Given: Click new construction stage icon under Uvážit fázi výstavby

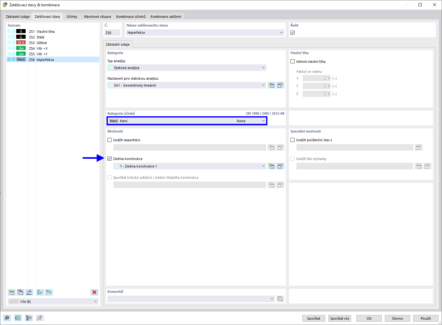Looking at the screenshot, I should pyautogui.click(x=419, y=166).
